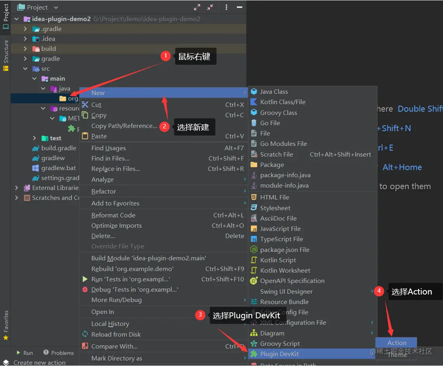Click the Java Class icon in New submenu
The width and height of the screenshot is (443, 366).
(254, 92)
